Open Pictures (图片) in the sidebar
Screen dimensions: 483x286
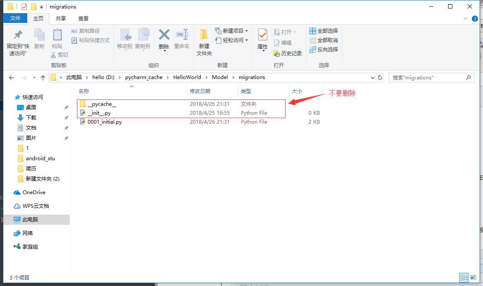26,138
